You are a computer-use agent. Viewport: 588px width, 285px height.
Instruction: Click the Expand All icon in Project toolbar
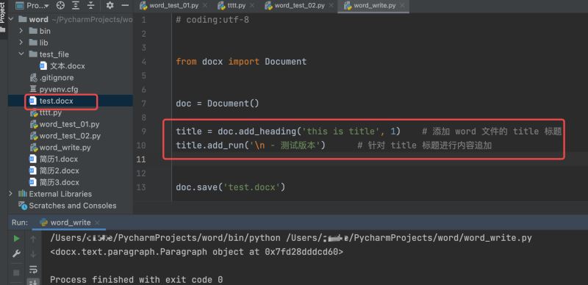pyautogui.click(x=76, y=6)
